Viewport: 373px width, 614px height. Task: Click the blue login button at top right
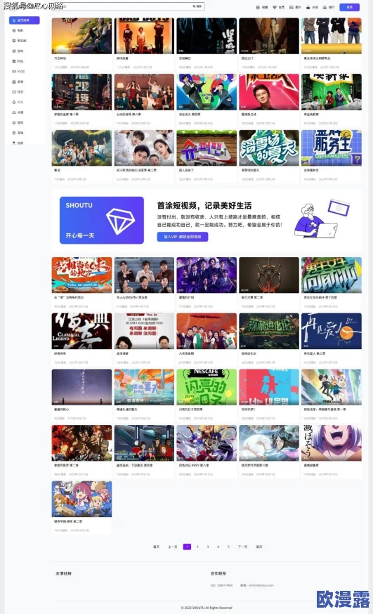350,7
